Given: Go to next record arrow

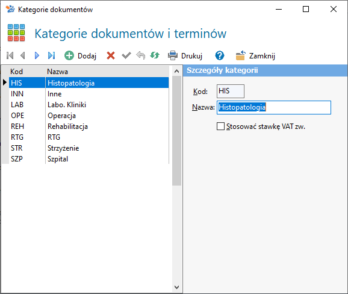Looking at the screenshot, I should (x=37, y=55).
